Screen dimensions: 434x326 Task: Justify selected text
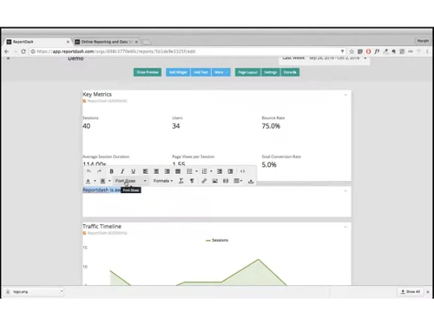[x=178, y=171]
